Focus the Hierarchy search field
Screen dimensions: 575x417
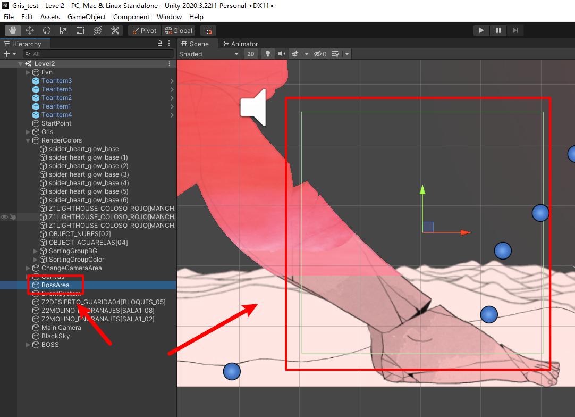pos(98,54)
